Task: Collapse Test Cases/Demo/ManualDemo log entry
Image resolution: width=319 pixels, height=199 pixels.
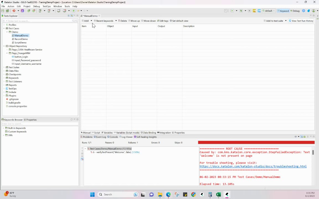Action: [86, 149]
